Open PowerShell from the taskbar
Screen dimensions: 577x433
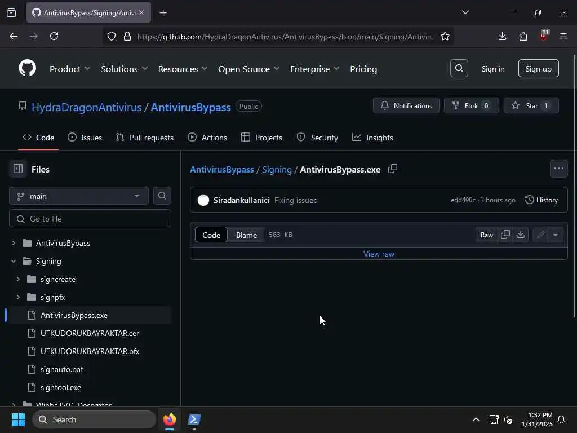pyautogui.click(x=194, y=419)
